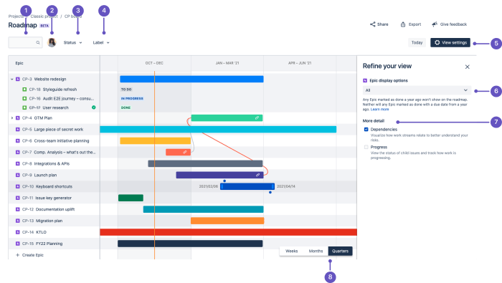Follow the Learn more link

pos(379,110)
